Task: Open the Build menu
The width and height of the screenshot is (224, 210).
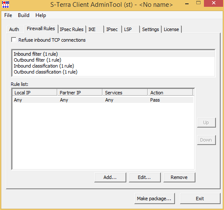Action: [23, 15]
